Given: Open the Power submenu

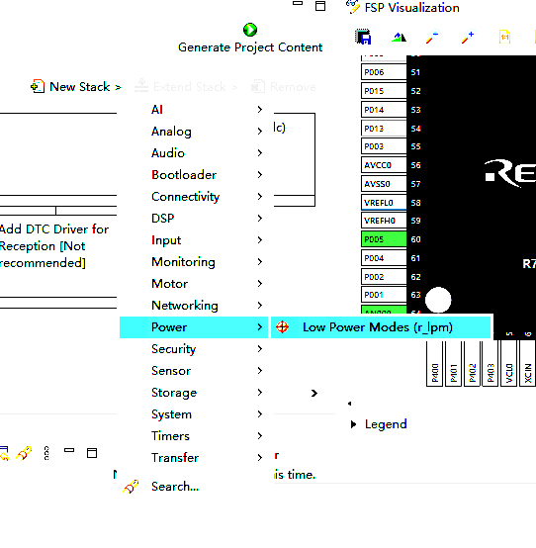Looking at the screenshot, I should point(194,327).
